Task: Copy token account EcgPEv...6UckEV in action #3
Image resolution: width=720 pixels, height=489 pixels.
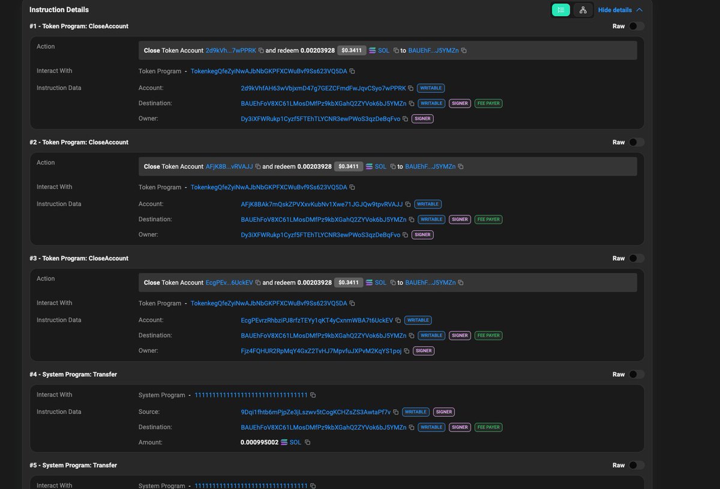Action: (x=258, y=283)
